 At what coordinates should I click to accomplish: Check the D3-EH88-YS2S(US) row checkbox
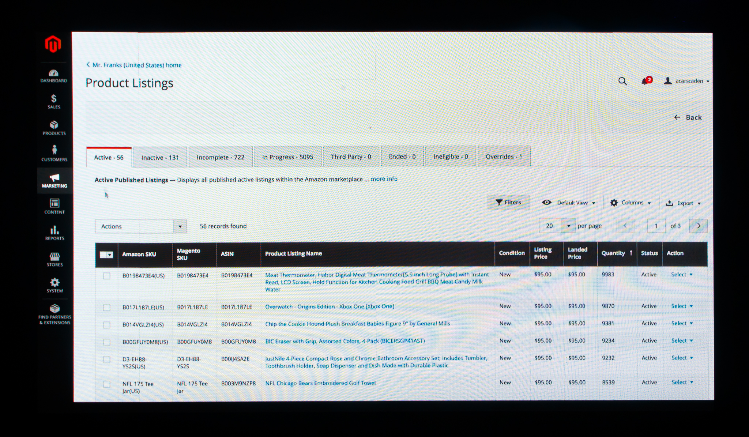pos(106,359)
